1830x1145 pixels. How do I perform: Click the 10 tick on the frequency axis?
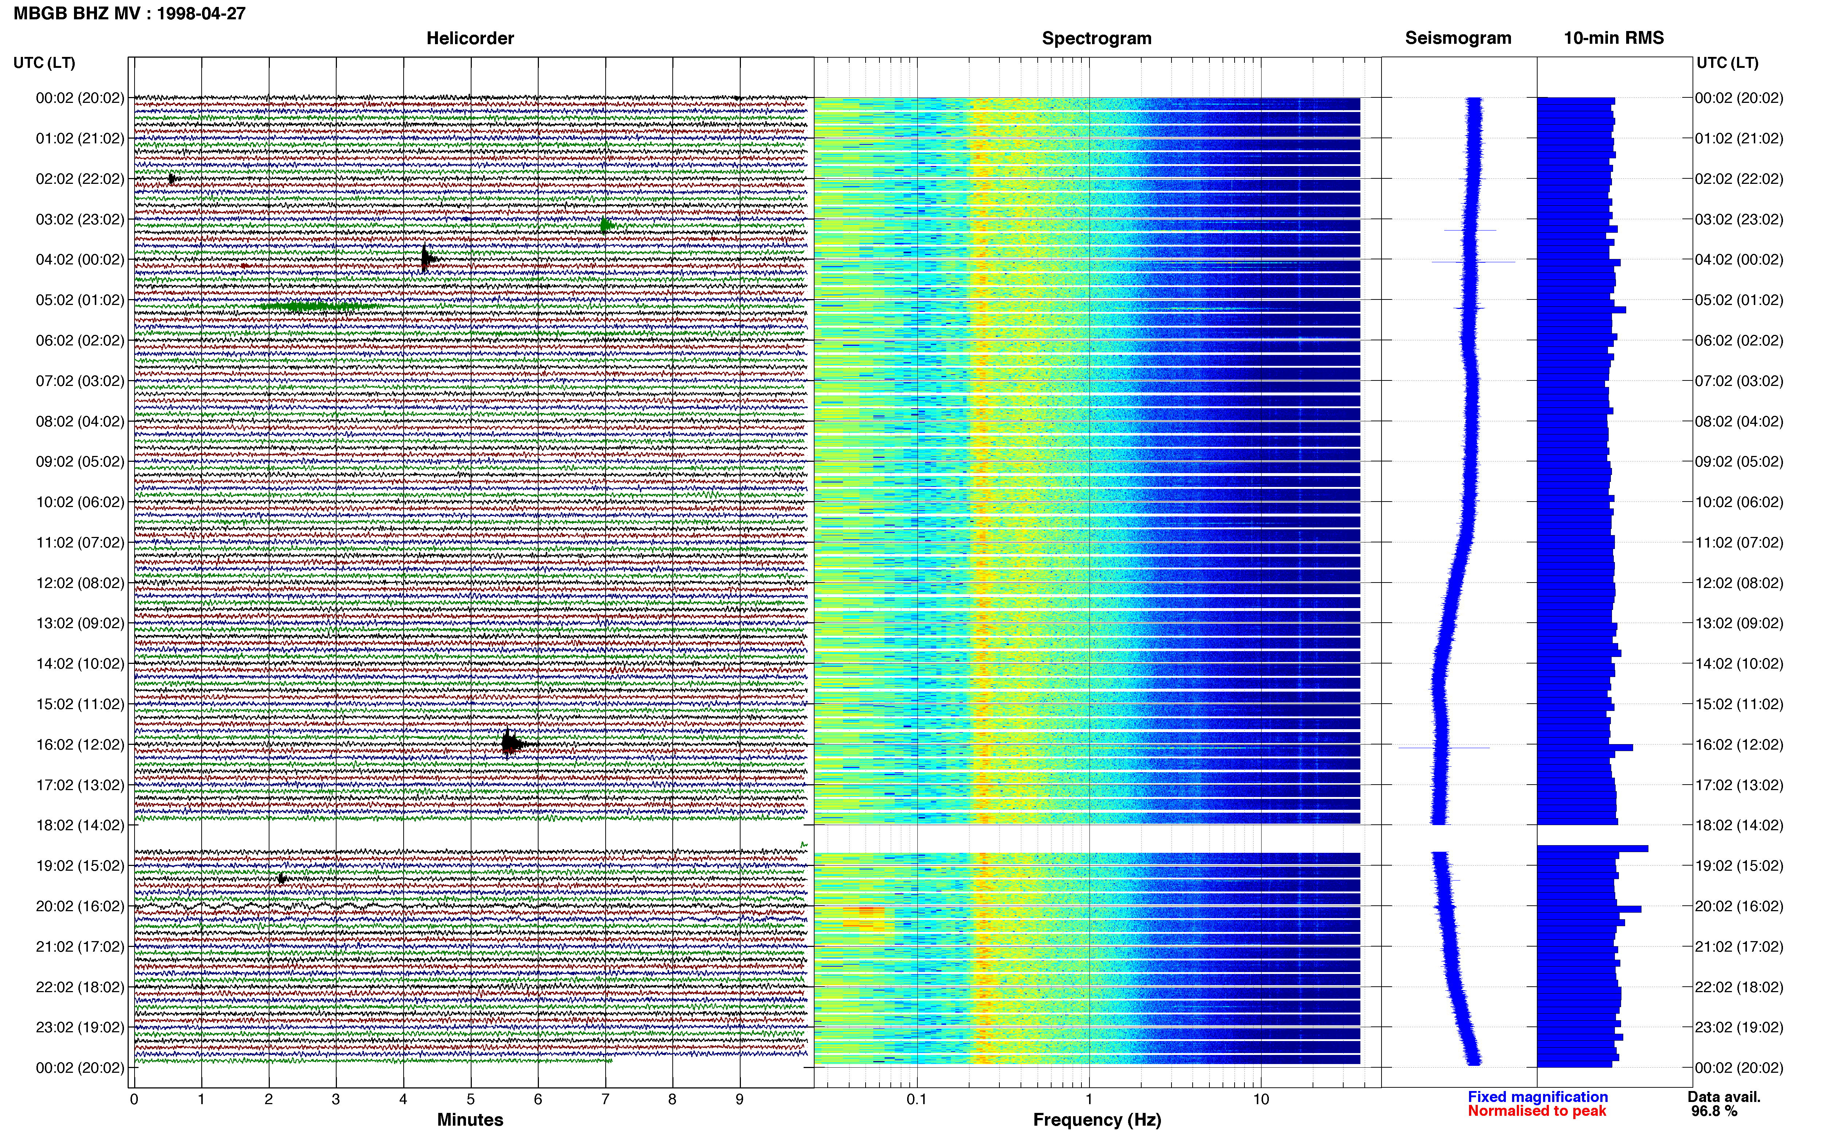point(1261,1099)
